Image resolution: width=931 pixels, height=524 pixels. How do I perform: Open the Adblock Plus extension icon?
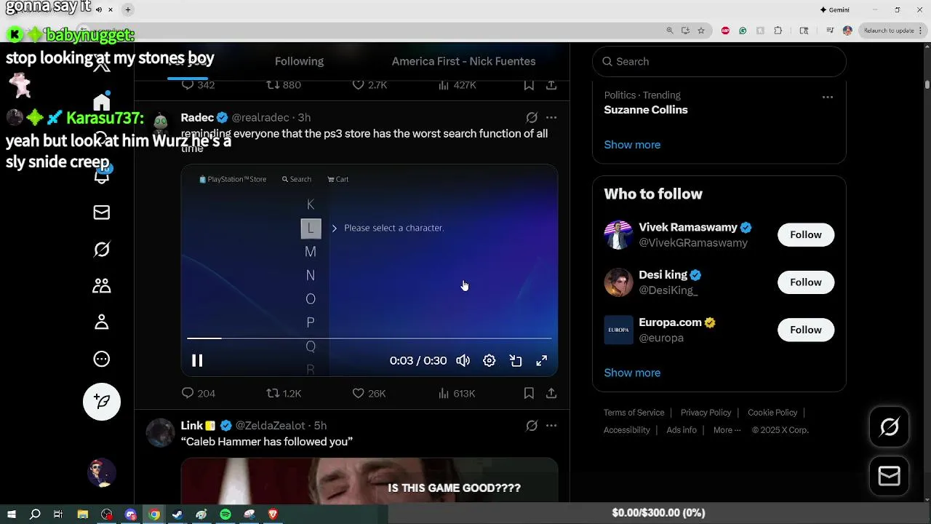point(725,31)
